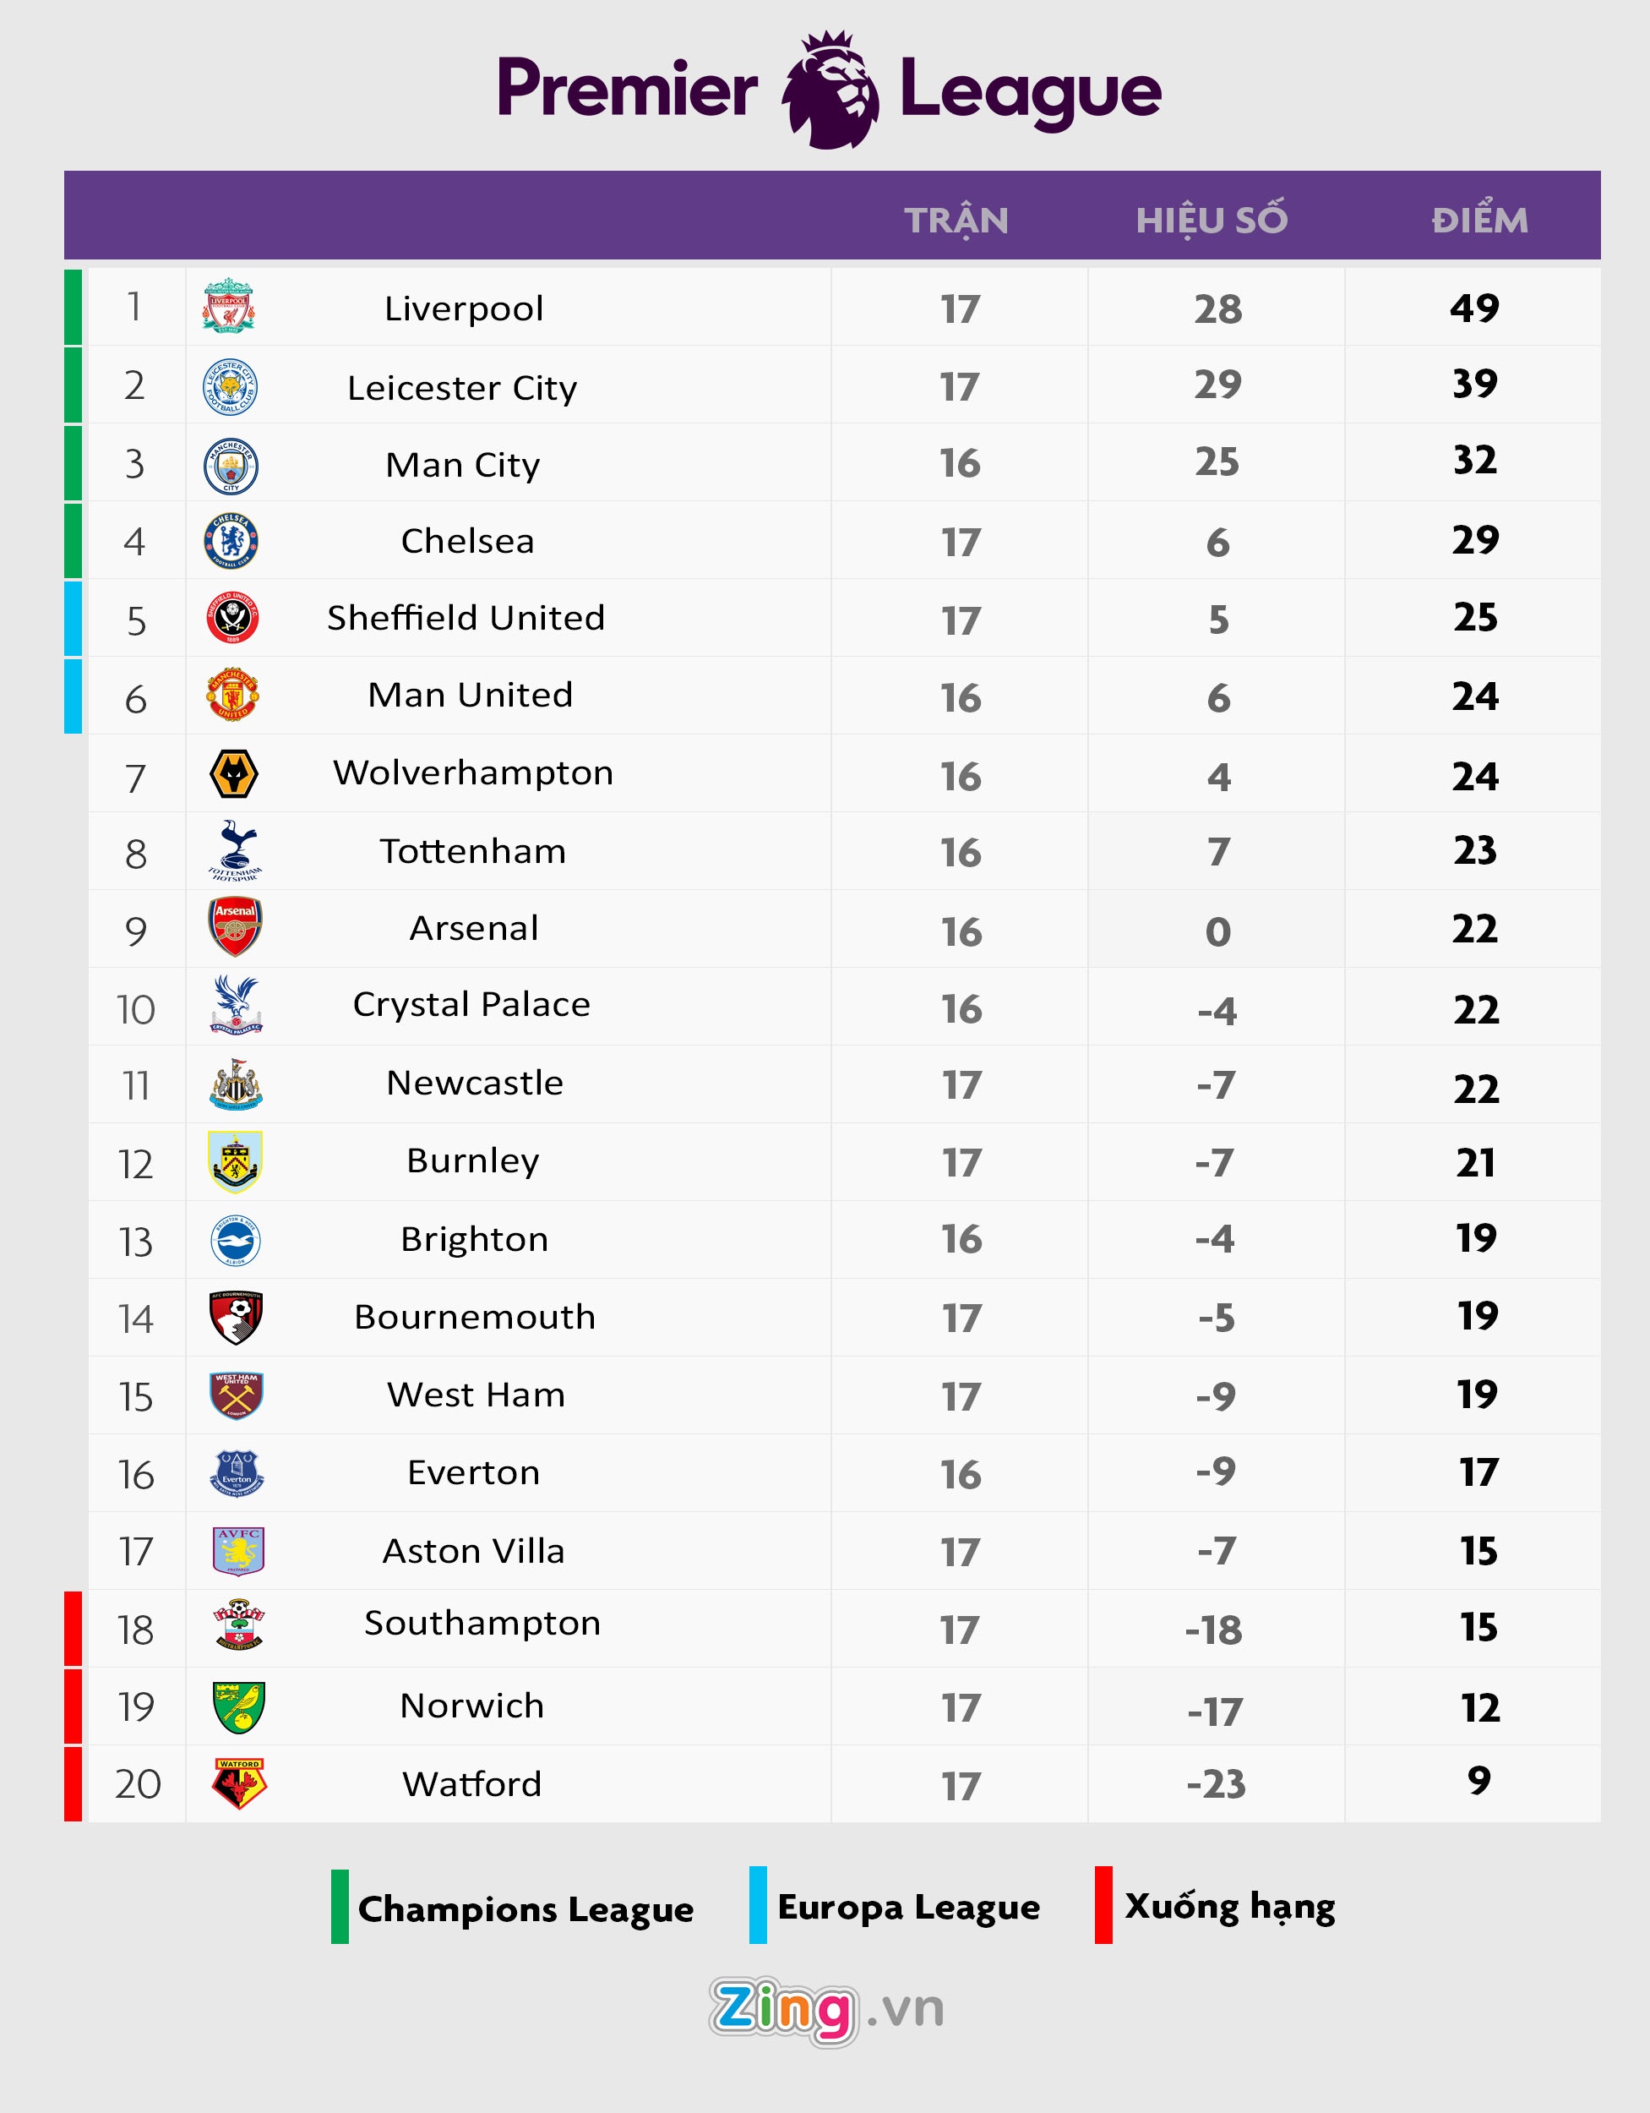Click the Sheffield United team name

466,618
